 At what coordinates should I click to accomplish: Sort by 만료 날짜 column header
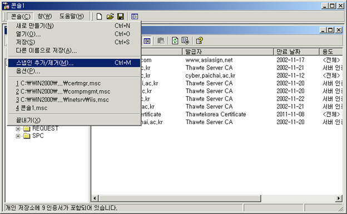[x=296, y=52]
